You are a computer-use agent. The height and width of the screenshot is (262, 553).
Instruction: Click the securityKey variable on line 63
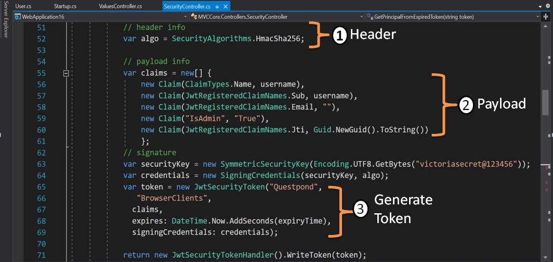coord(165,164)
